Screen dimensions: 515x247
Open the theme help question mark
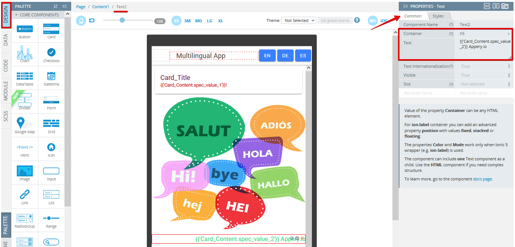click(357, 20)
